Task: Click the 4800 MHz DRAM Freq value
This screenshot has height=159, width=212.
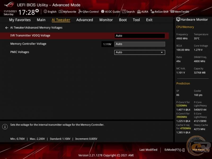Action: (200, 61)
